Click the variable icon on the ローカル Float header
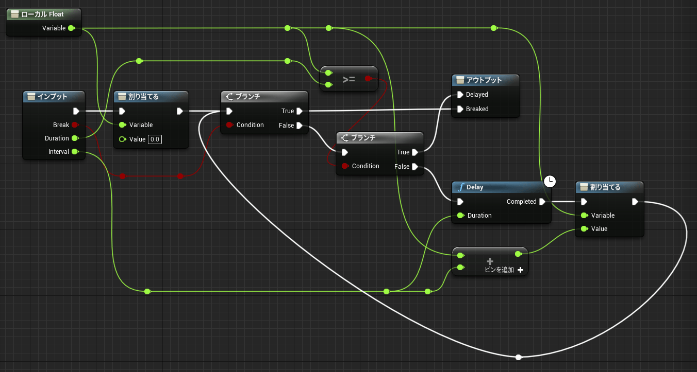 click(16, 14)
